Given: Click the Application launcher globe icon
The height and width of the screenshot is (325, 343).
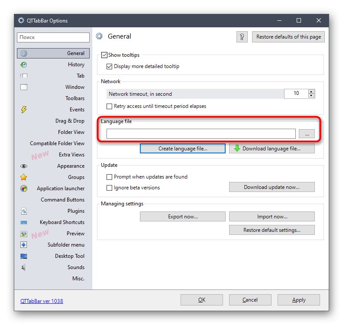Looking at the screenshot, I should (x=24, y=188).
